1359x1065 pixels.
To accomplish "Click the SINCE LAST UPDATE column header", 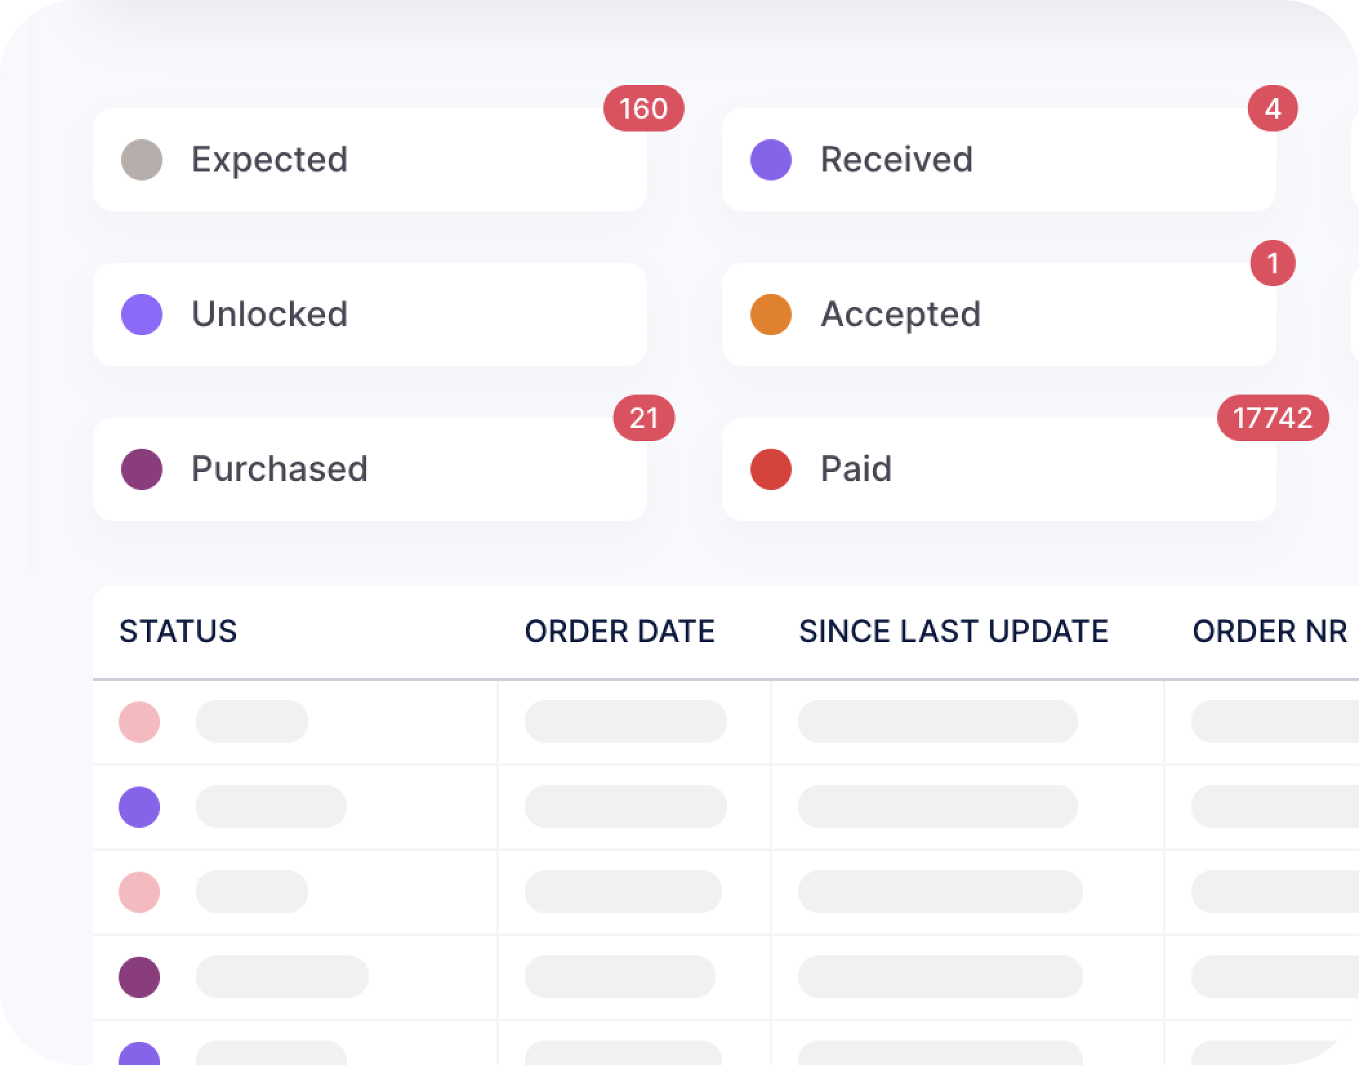I will point(953,631).
